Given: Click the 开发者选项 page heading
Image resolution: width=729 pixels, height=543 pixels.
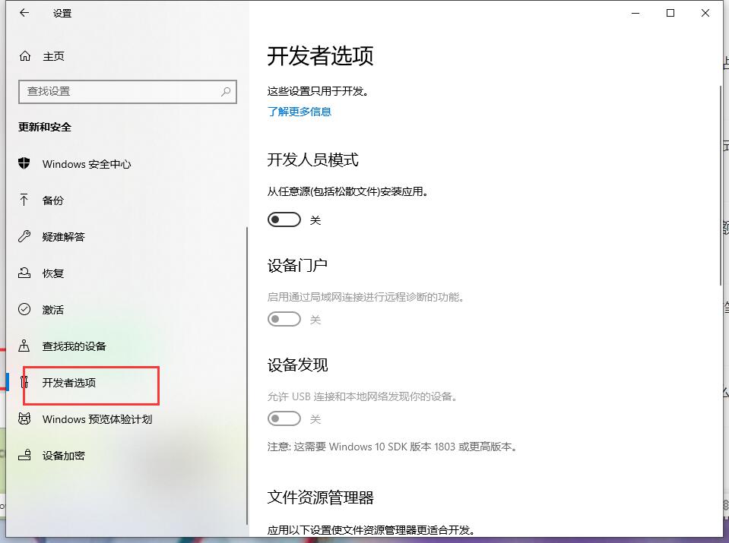Looking at the screenshot, I should pyautogui.click(x=320, y=56).
